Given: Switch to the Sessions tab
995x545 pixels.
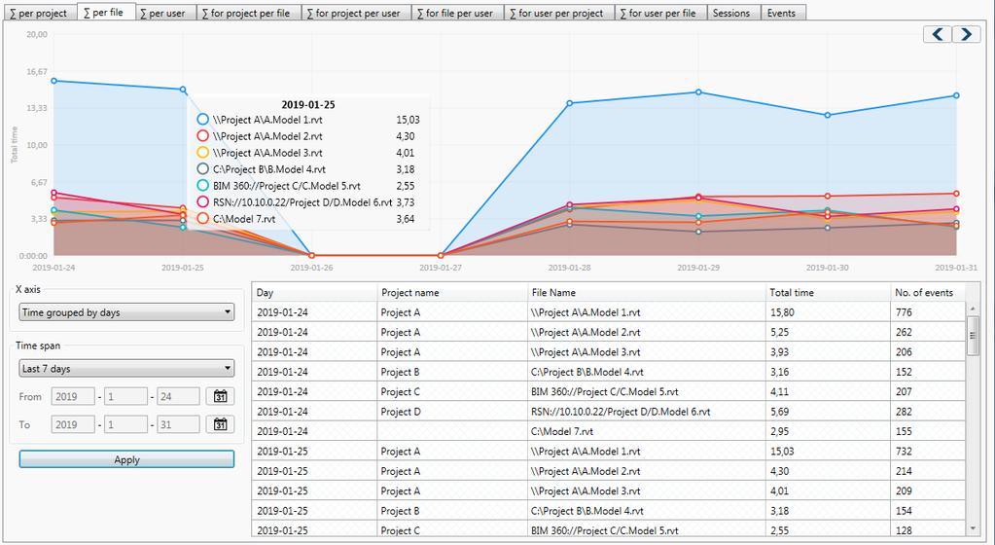Looking at the screenshot, I should [733, 13].
